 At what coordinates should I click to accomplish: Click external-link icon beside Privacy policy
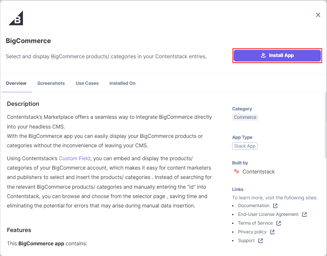click(x=272, y=232)
